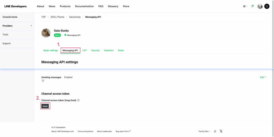Viewport: 274px width, 137px height.
Task: Click the Issue button for access token
Action: [x=45, y=106]
